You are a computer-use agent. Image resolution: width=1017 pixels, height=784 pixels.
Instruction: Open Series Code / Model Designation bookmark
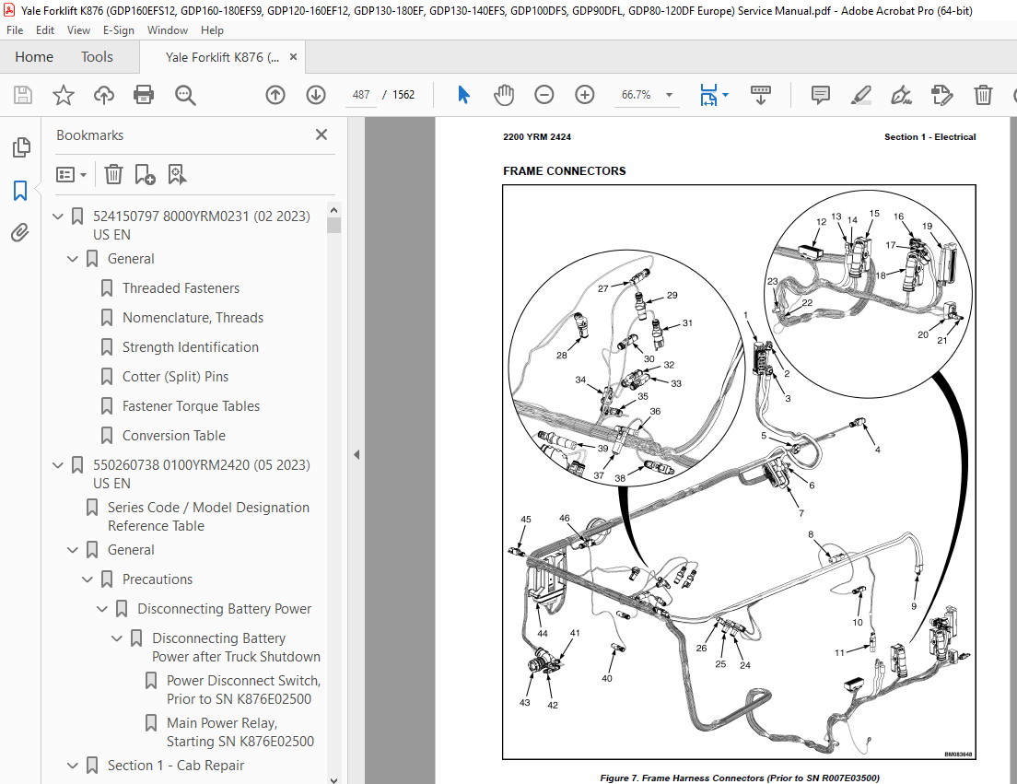pyautogui.click(x=208, y=517)
